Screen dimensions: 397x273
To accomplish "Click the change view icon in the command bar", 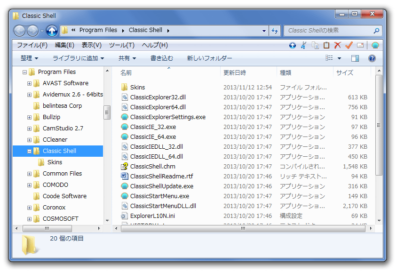I will click(329, 58).
